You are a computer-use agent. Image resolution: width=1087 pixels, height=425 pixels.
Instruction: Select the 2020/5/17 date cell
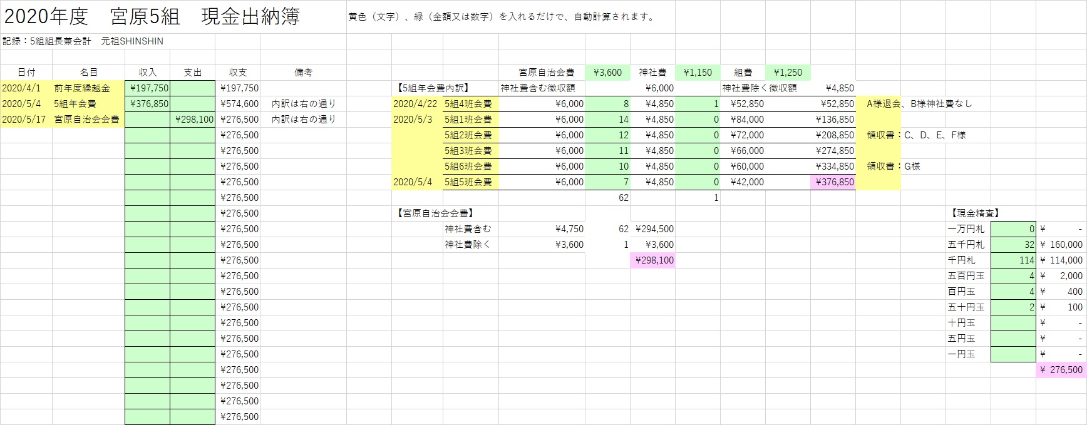tap(26, 120)
